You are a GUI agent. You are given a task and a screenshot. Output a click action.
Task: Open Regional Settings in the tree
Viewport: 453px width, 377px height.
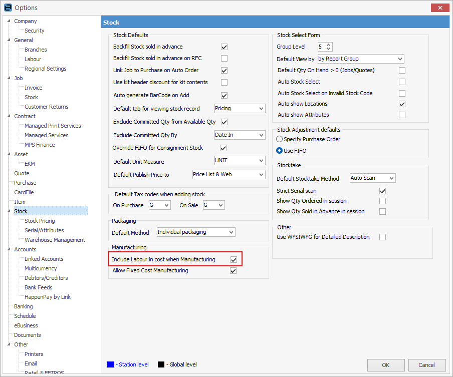click(46, 69)
